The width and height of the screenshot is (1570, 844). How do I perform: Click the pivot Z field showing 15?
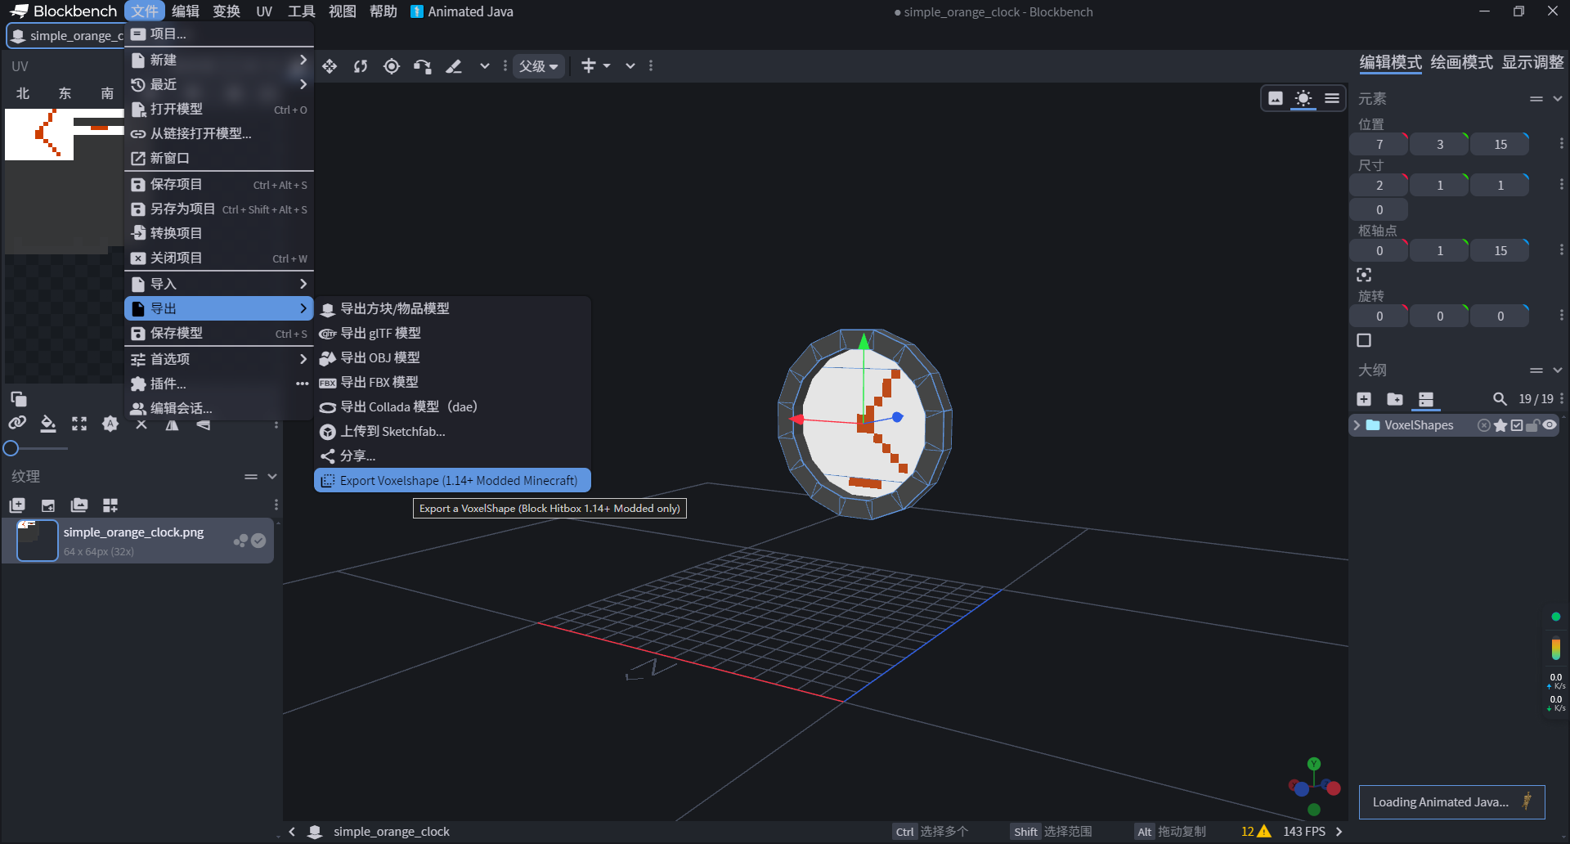(x=1500, y=251)
